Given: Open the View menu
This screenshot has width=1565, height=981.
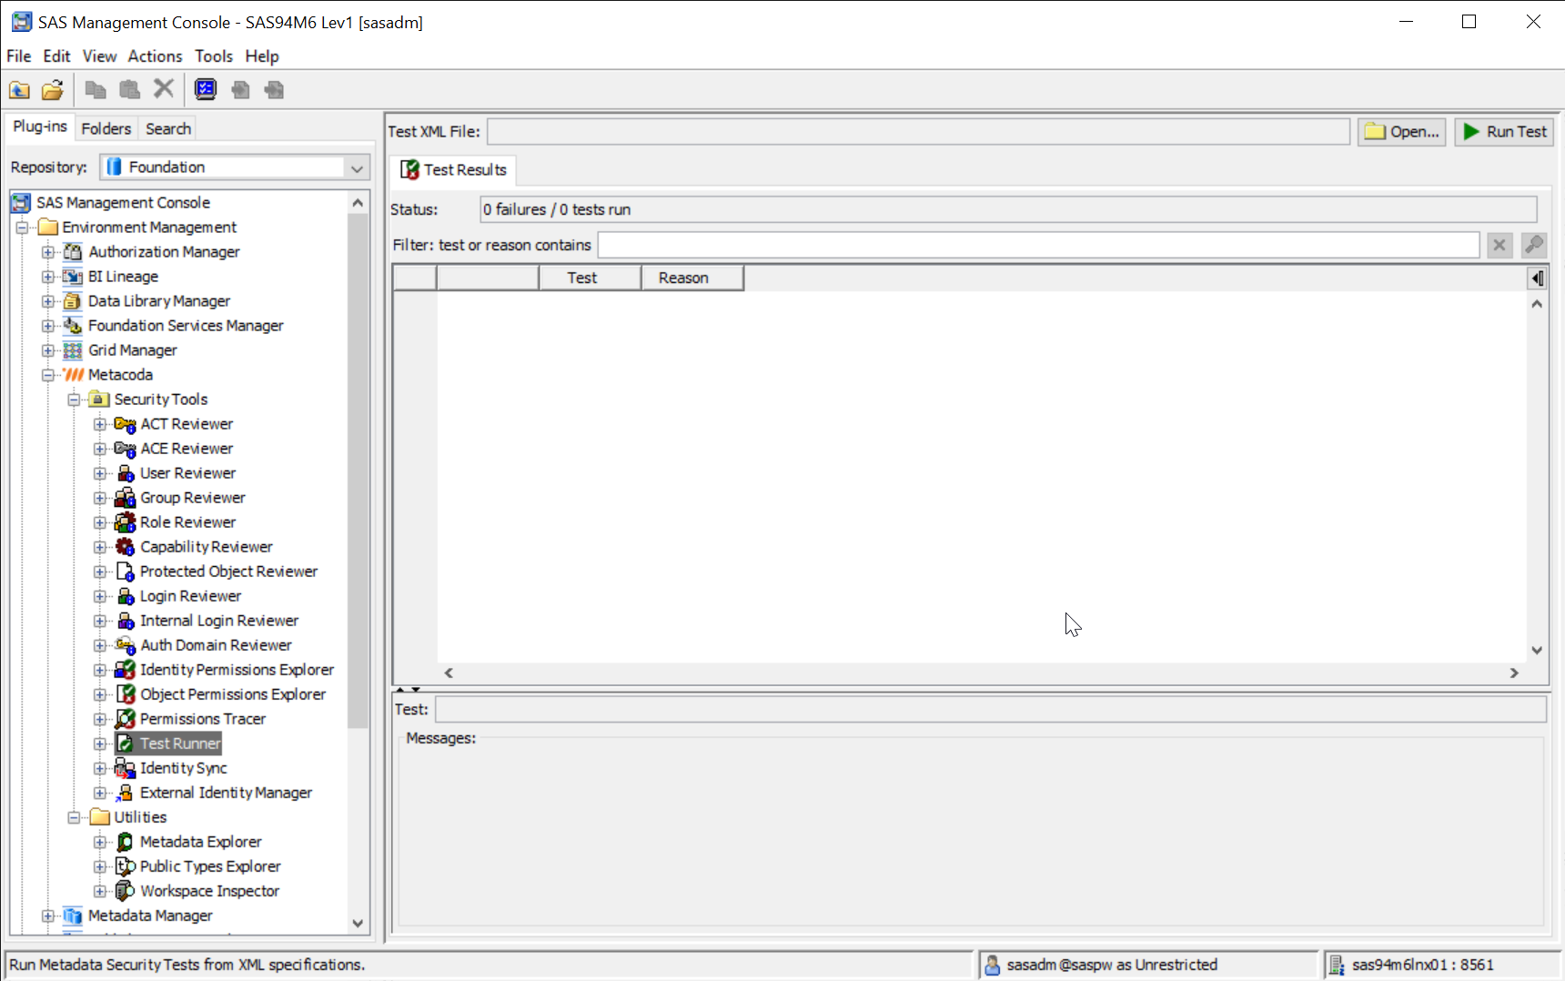Looking at the screenshot, I should (99, 56).
